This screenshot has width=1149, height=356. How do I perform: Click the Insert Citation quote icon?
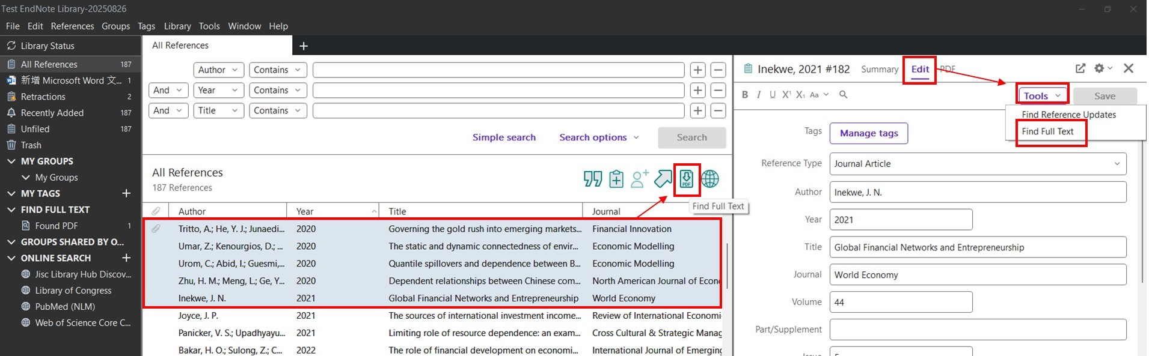point(592,179)
